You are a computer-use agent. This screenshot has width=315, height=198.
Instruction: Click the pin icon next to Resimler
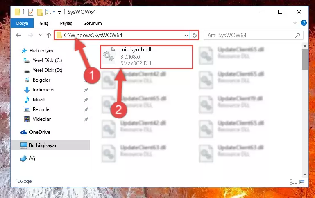pos(86,109)
